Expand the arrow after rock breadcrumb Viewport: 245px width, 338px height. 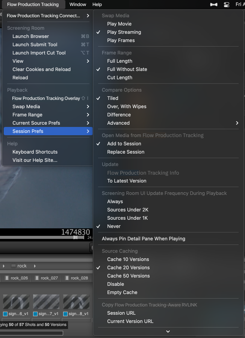[35, 266]
